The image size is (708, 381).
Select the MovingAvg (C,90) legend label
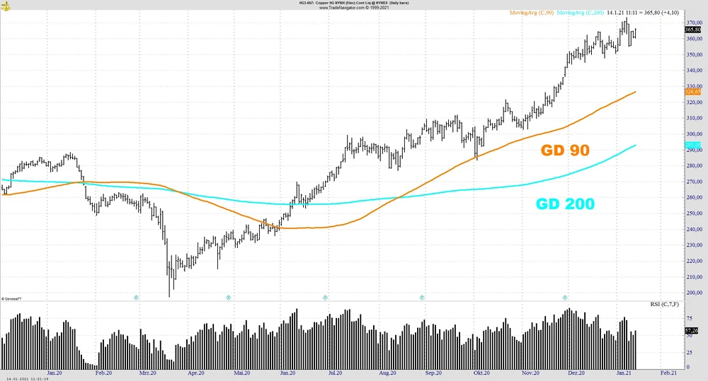[x=531, y=13]
